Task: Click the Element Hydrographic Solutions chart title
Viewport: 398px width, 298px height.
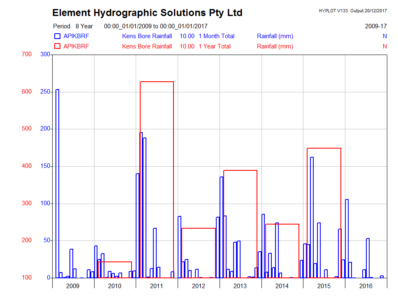Action: pos(147,13)
